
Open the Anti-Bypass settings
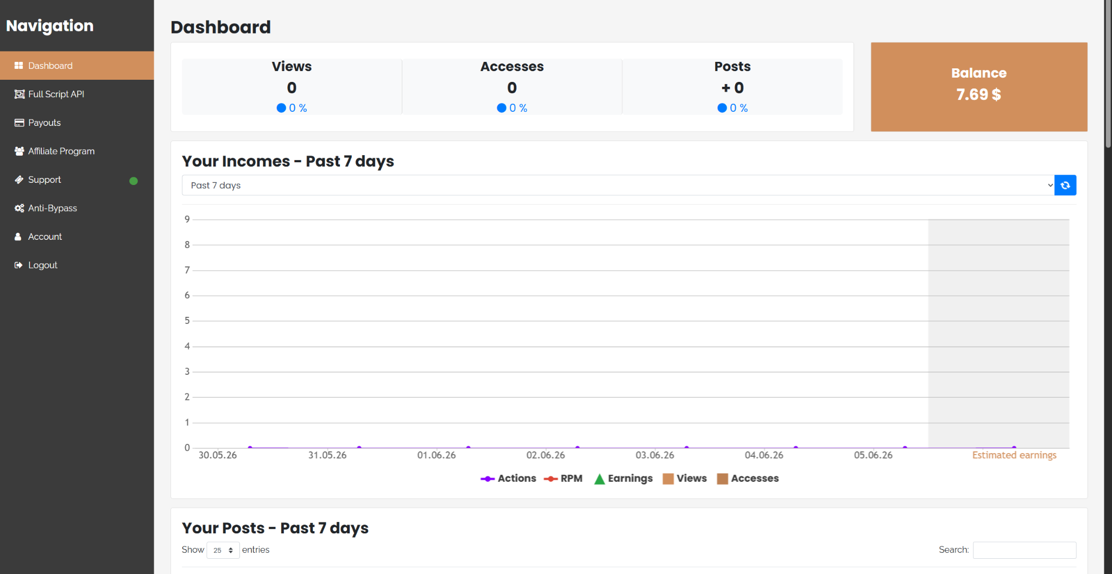pyautogui.click(x=77, y=208)
